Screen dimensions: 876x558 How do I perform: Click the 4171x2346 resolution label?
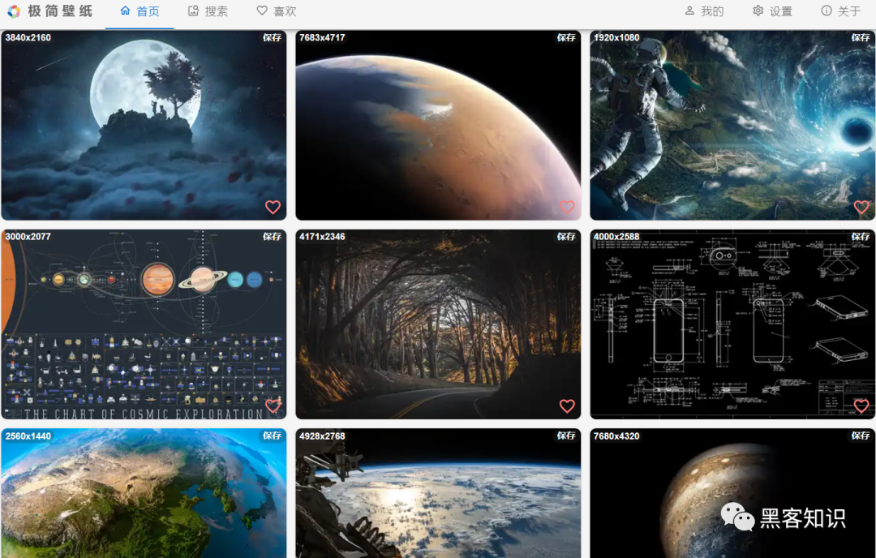point(322,237)
